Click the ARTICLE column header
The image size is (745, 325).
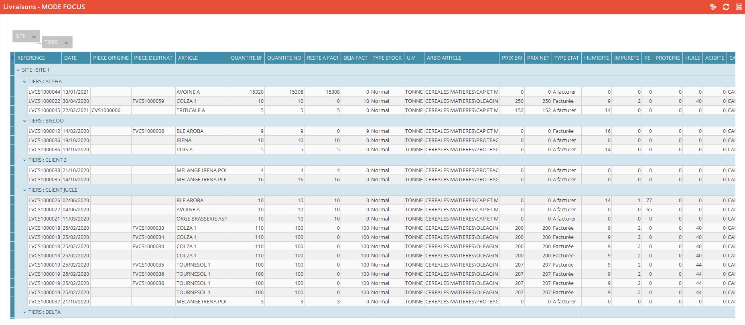(x=201, y=58)
